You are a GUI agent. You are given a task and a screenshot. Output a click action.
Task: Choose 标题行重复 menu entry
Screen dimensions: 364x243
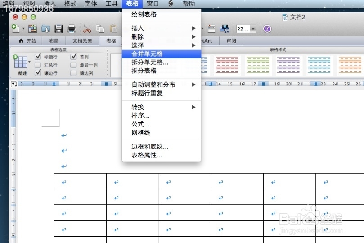[162, 93]
